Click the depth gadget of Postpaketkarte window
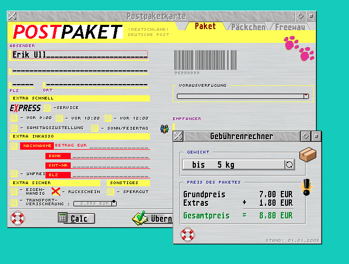This screenshot has width=349, height=264. pyautogui.click(x=311, y=16)
